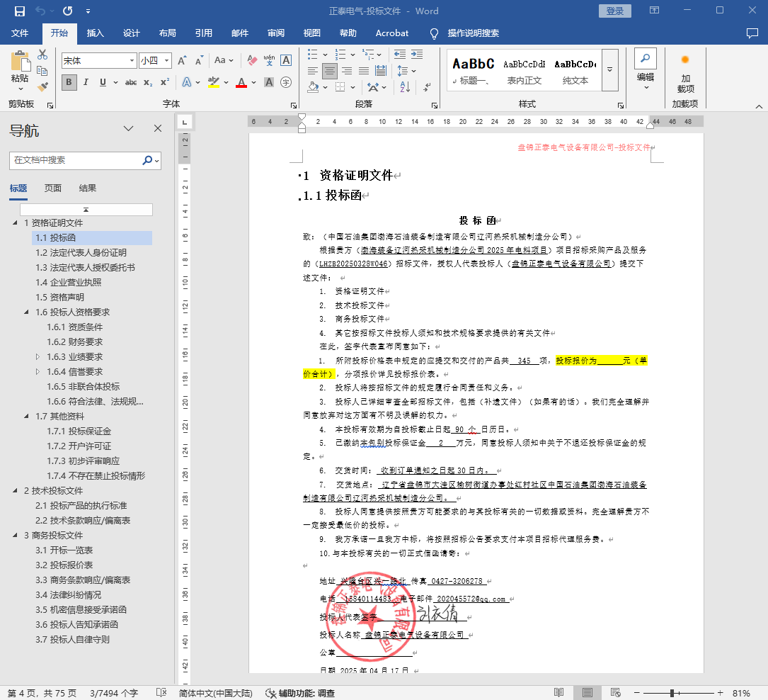Switch to Print Layout view in the status bar
Viewport: 768px width, 700px height.
pos(588,693)
